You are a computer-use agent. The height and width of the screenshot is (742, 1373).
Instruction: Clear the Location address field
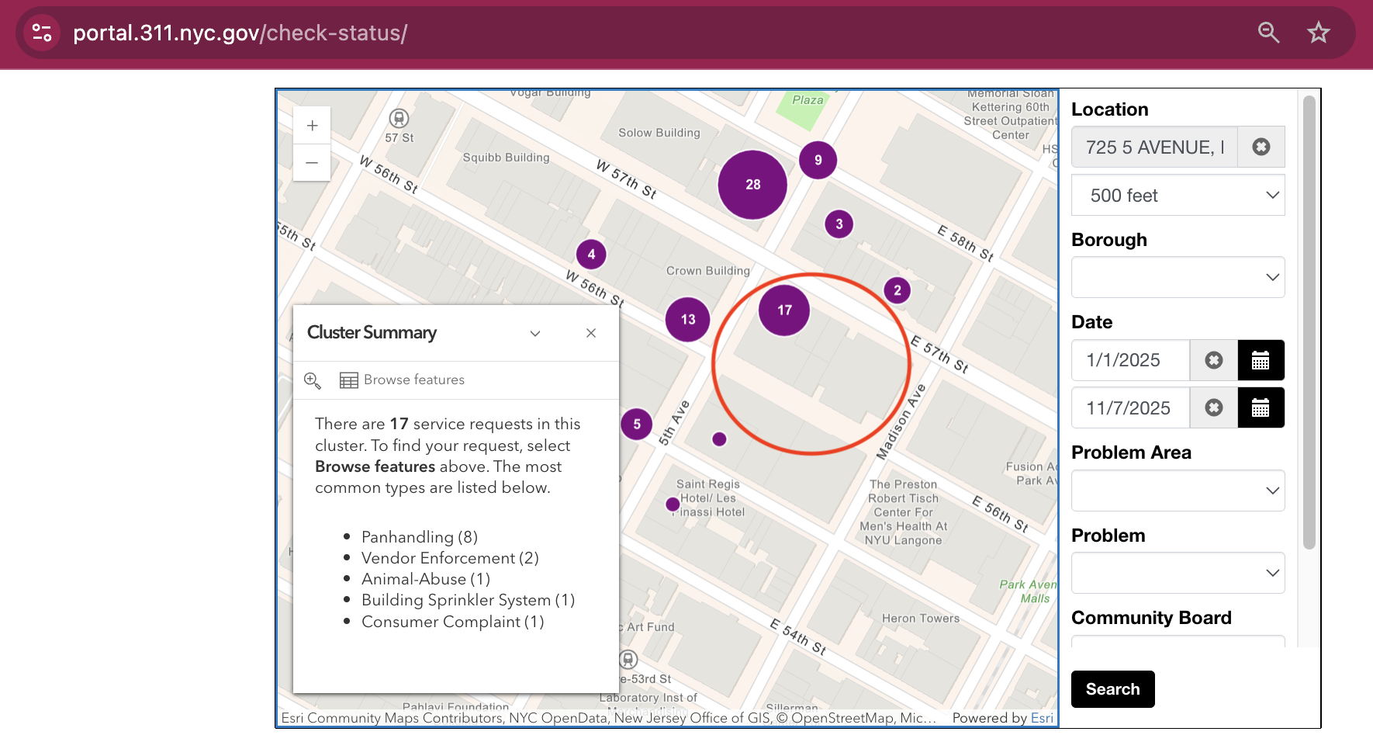tap(1261, 147)
